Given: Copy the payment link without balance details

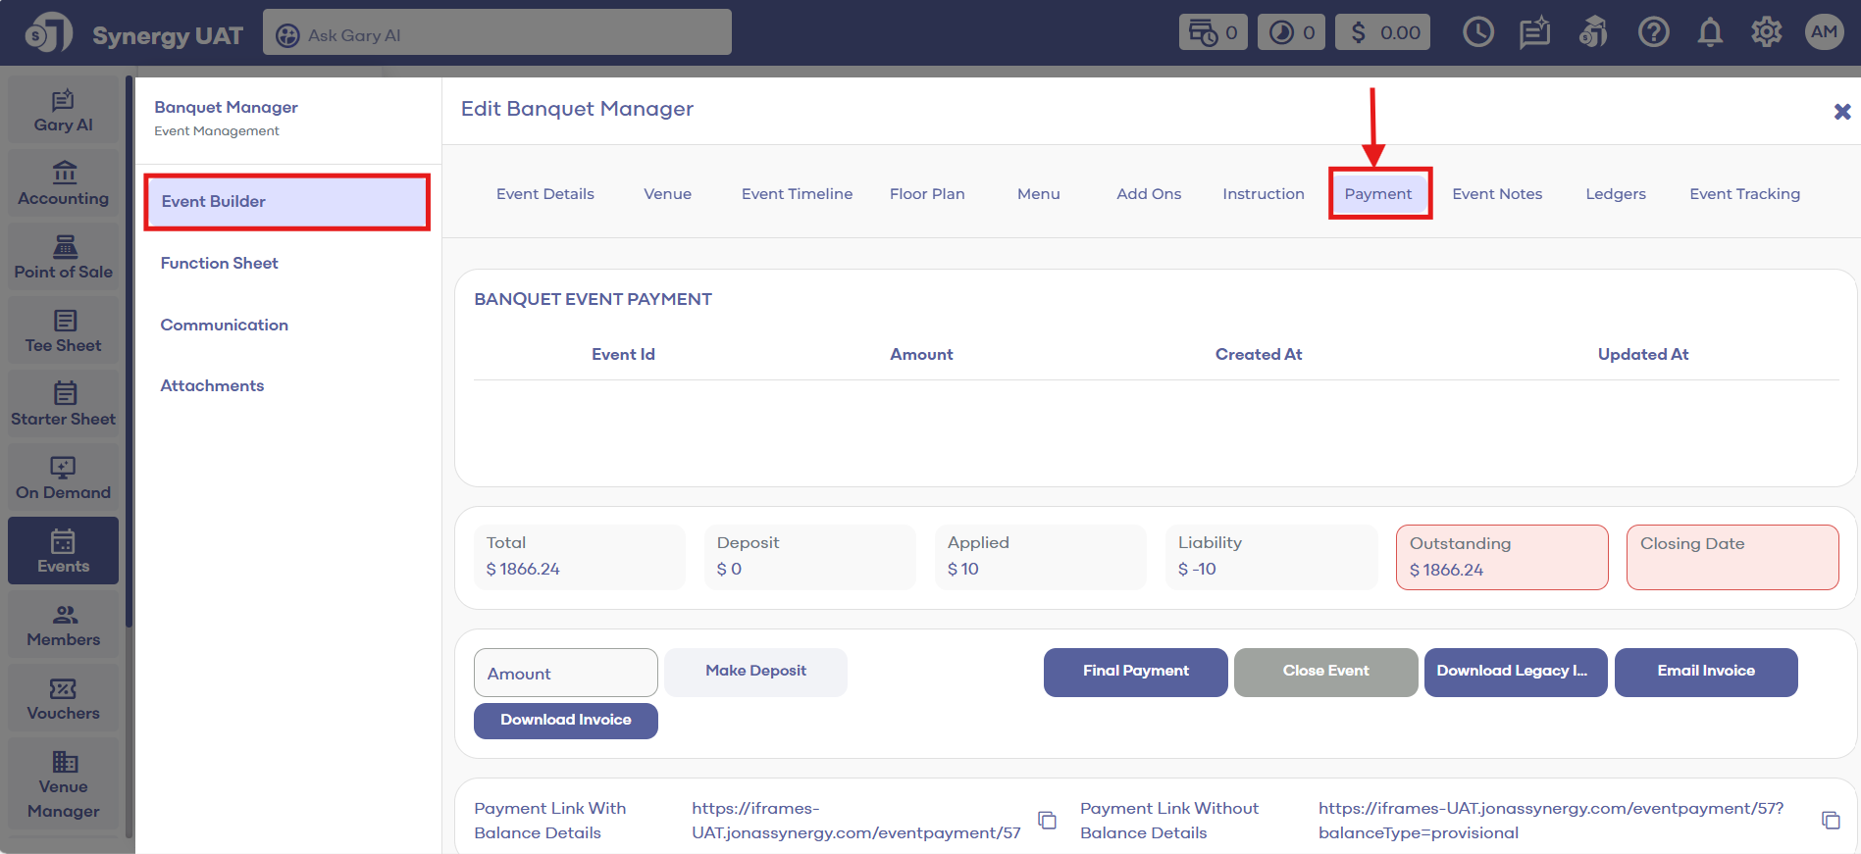Looking at the screenshot, I should pyautogui.click(x=1831, y=821).
